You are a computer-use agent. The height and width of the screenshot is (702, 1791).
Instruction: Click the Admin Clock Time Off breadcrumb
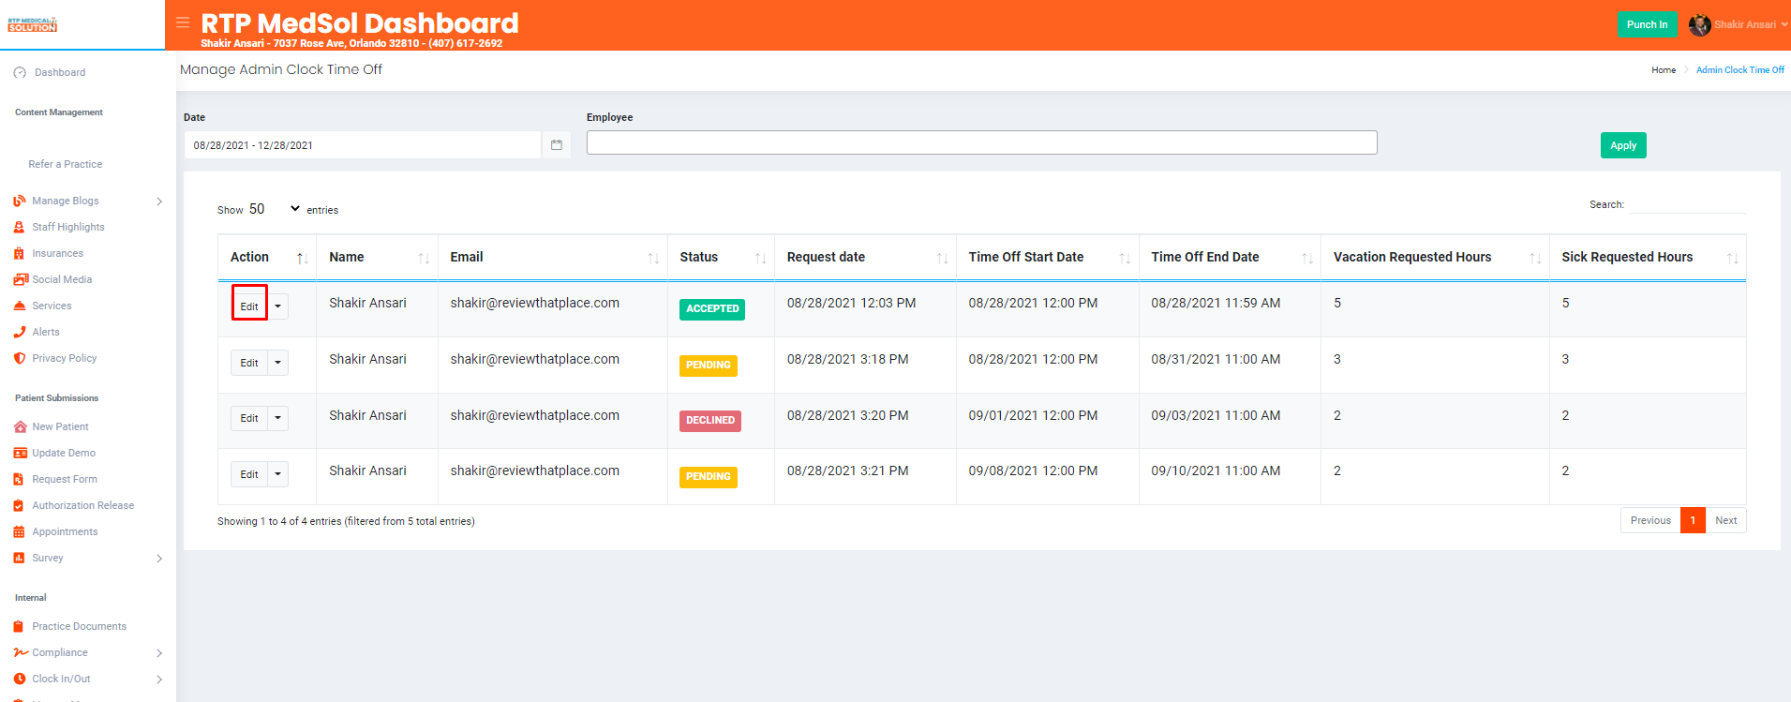[1740, 70]
